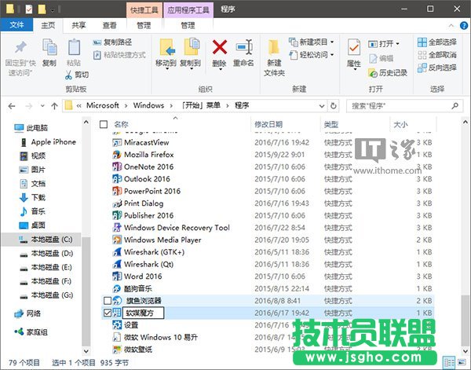Select the Mozilla Firefox shortcut icon
Screen dimensions: 471x370
click(117, 155)
